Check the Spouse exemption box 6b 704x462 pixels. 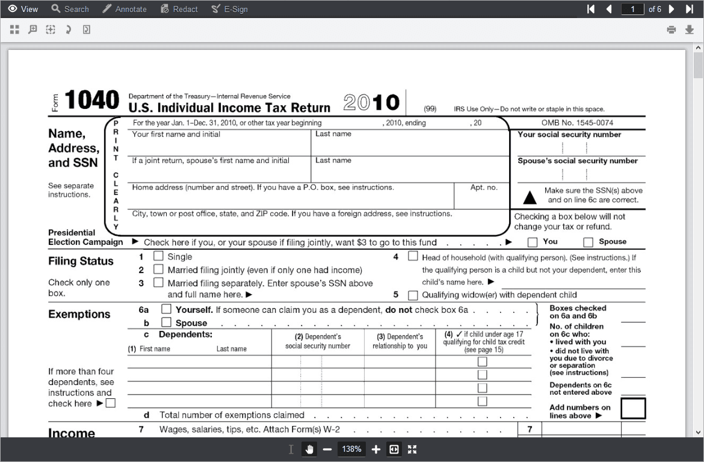(166, 322)
